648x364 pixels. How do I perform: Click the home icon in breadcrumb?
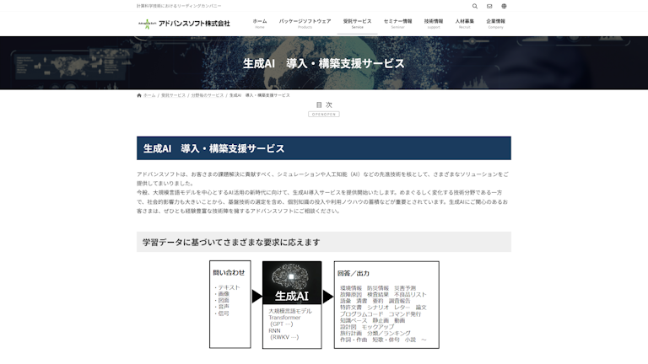pyautogui.click(x=139, y=95)
